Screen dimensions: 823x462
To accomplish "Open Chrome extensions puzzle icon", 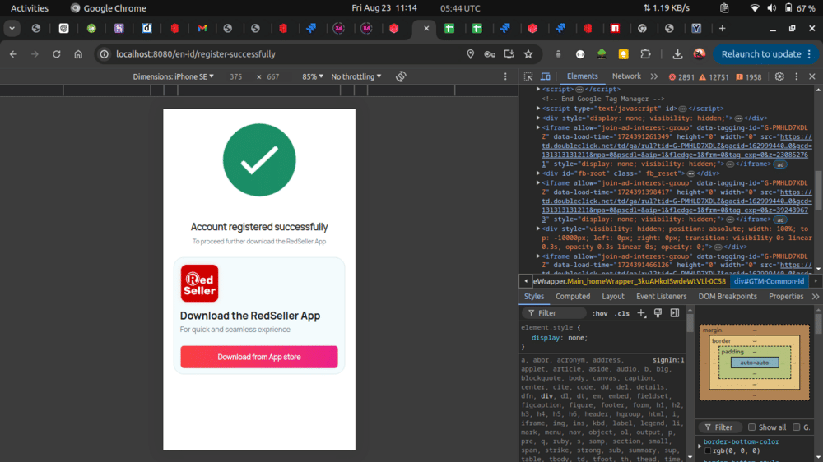I will coord(645,54).
